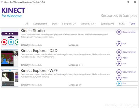Open Kinect Studio documentation icon

119,32
